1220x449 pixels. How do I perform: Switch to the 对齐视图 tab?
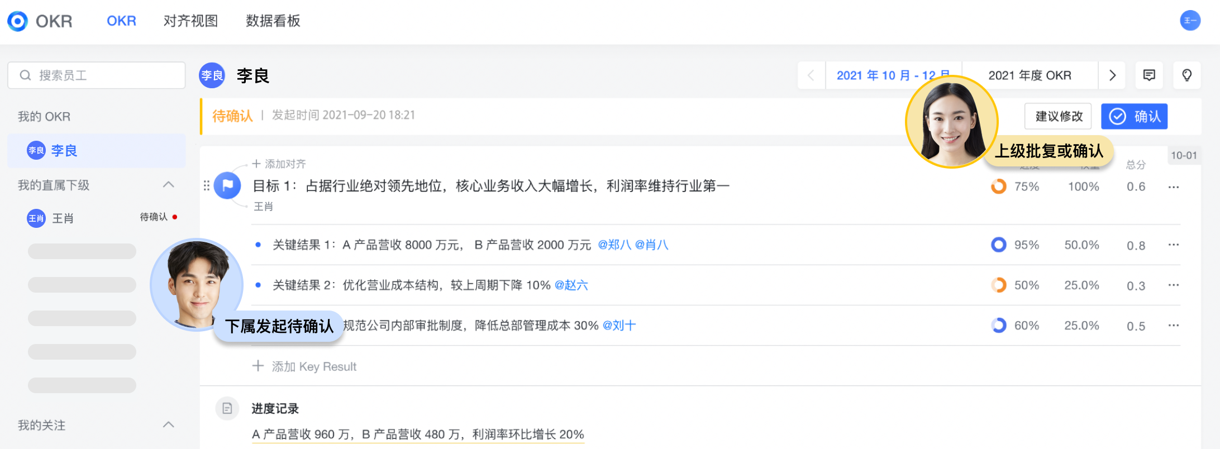pyautogui.click(x=190, y=21)
